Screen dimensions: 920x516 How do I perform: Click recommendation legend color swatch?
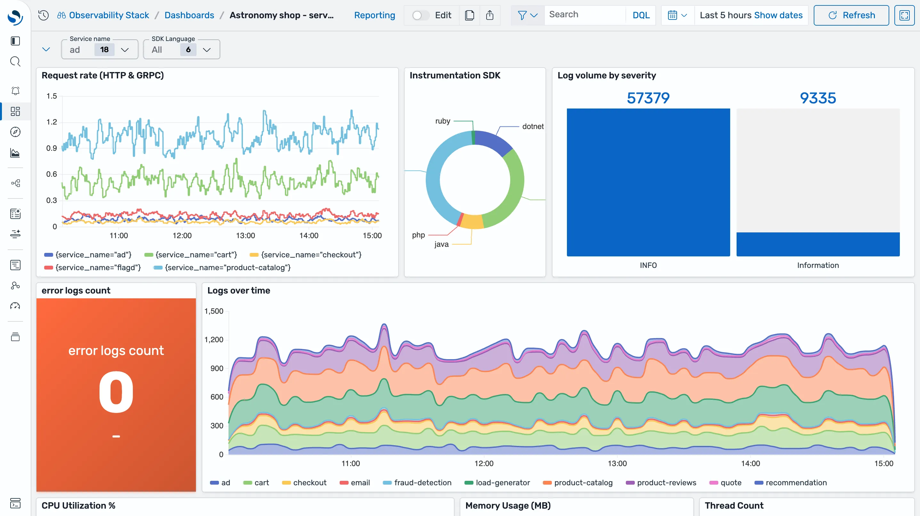click(x=759, y=483)
